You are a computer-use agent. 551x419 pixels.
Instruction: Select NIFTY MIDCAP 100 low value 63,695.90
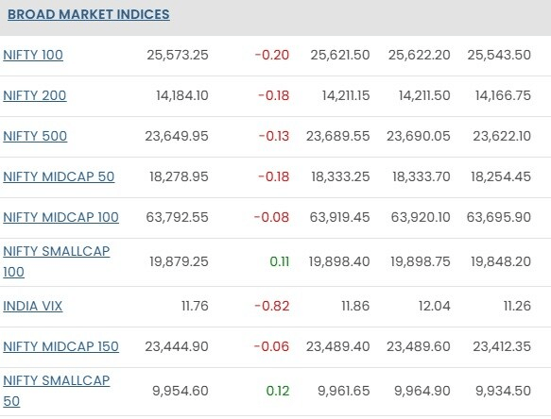(499, 217)
